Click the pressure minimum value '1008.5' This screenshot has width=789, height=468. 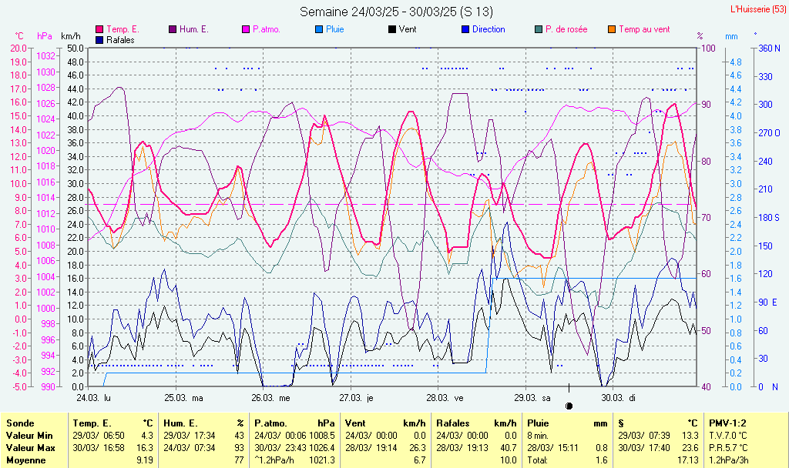pyautogui.click(x=322, y=436)
